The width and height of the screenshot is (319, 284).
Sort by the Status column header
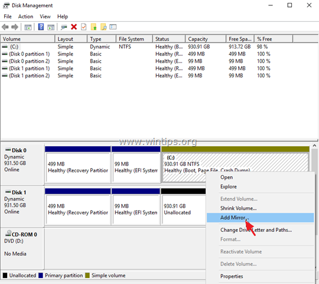coord(169,39)
